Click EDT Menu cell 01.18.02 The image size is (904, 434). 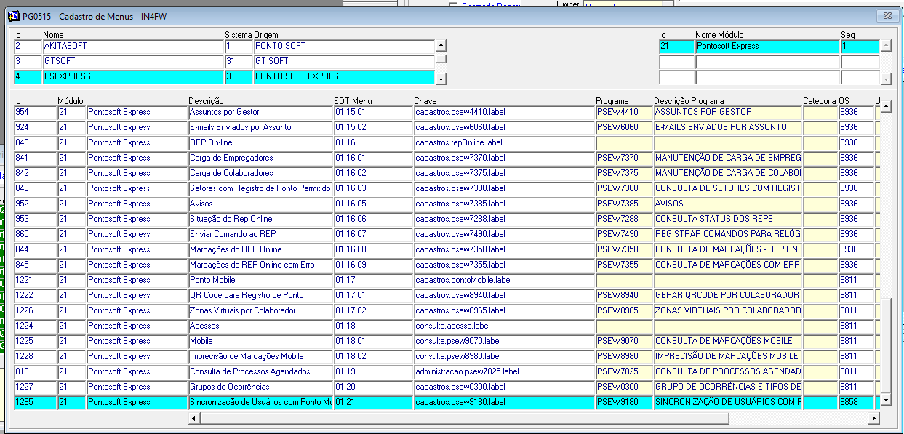point(373,356)
